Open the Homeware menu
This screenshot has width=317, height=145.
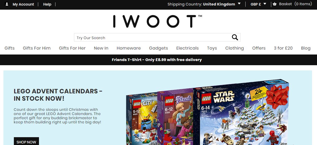click(129, 48)
